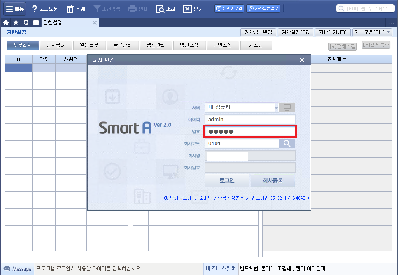Click the 전체메뉴 column header
398x275 pixels.
(337, 60)
